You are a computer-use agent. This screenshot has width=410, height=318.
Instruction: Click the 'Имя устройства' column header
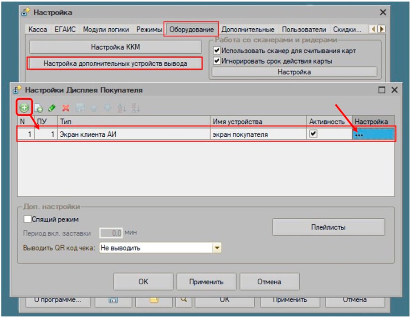pyautogui.click(x=258, y=122)
